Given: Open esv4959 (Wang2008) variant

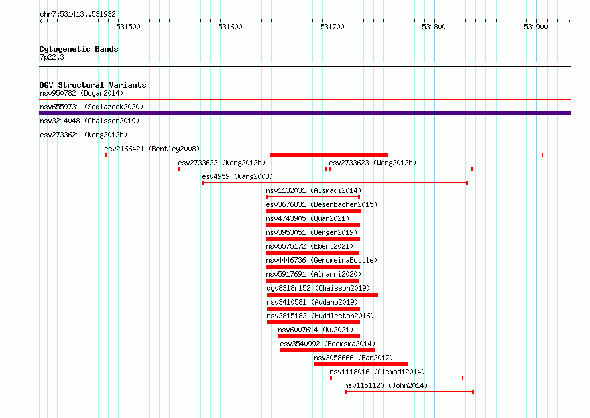Looking at the screenshot, I should (x=237, y=176).
